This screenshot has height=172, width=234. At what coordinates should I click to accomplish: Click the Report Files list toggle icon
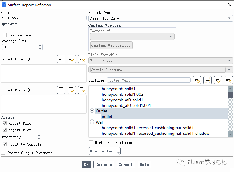[x=61, y=59]
